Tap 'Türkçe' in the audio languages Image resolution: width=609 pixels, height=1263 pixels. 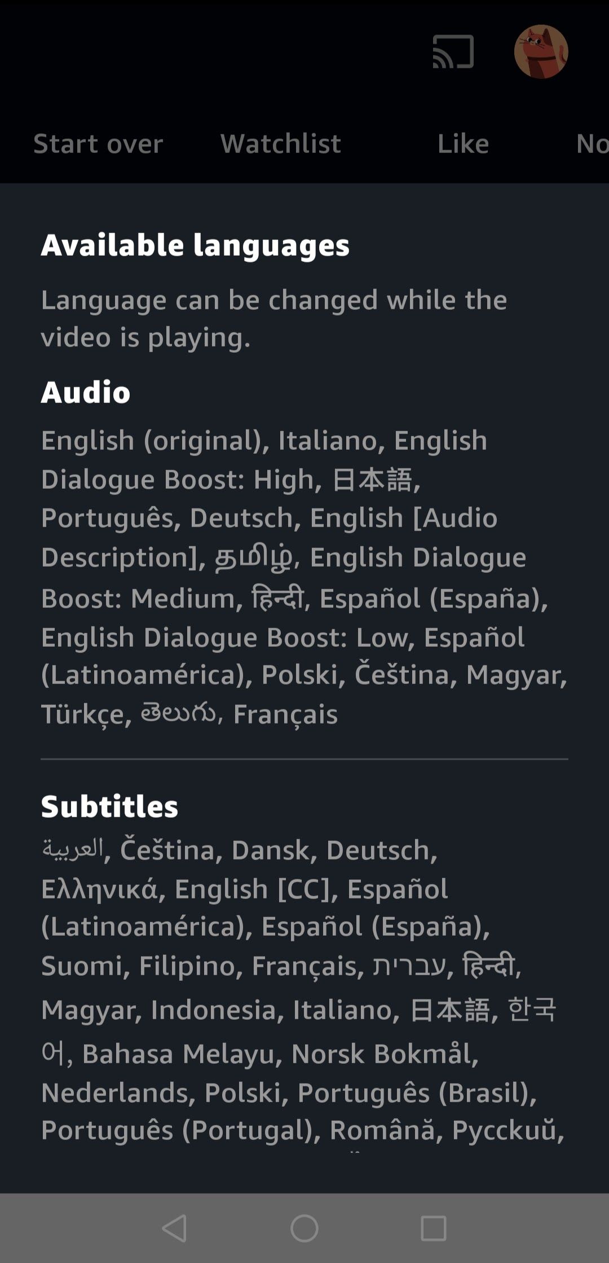(83, 714)
